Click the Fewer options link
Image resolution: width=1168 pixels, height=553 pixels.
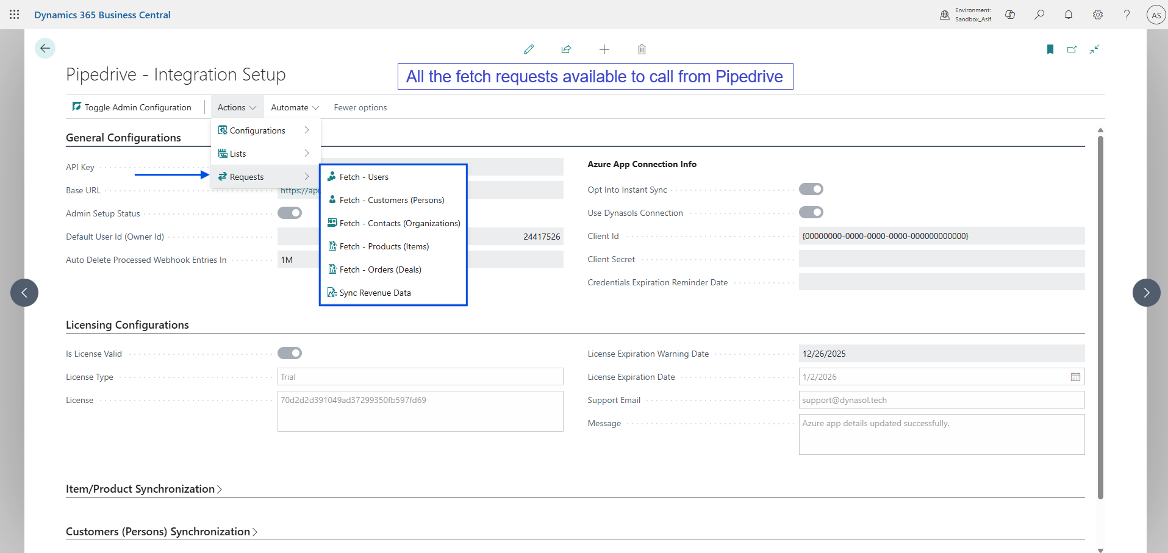tap(360, 107)
